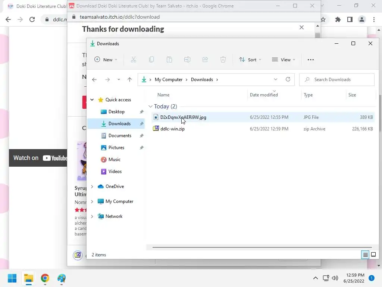Reload the Doki Doki Chrome page
This screenshot has width=382, height=287.
(x=32, y=19)
